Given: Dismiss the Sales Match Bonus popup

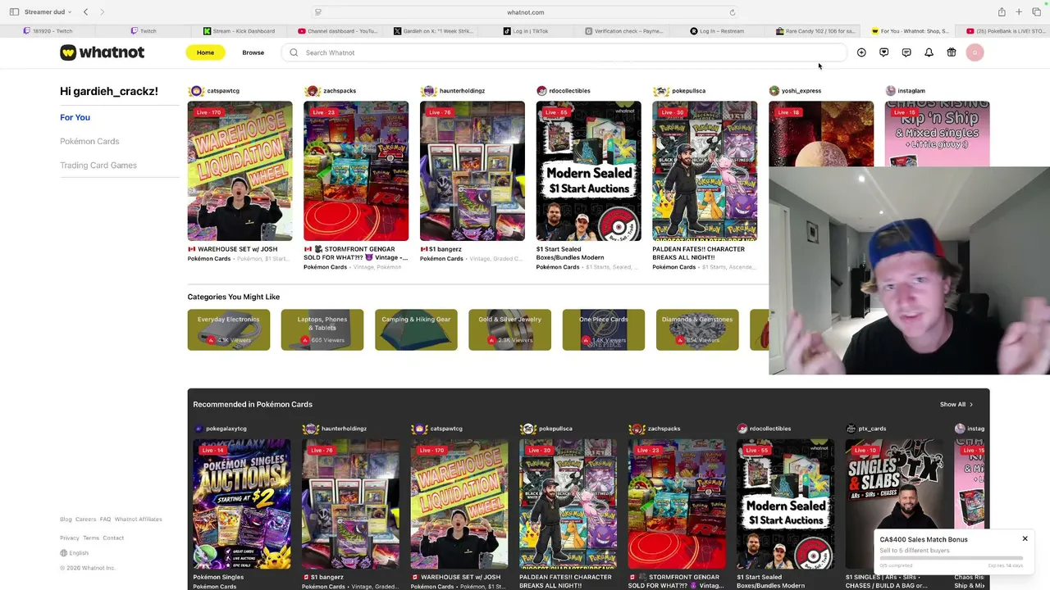Looking at the screenshot, I should coord(1025,538).
